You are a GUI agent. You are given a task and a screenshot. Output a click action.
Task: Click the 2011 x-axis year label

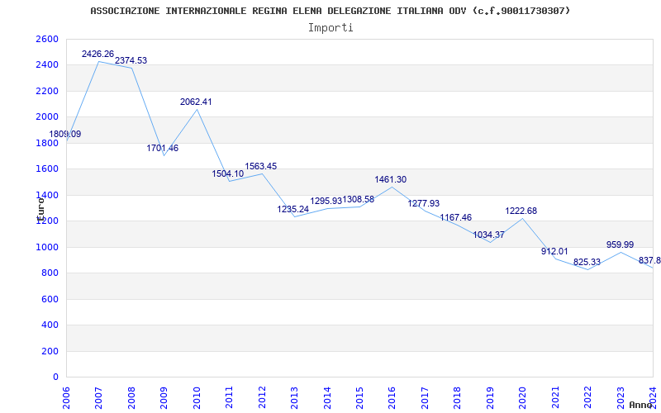click(229, 398)
